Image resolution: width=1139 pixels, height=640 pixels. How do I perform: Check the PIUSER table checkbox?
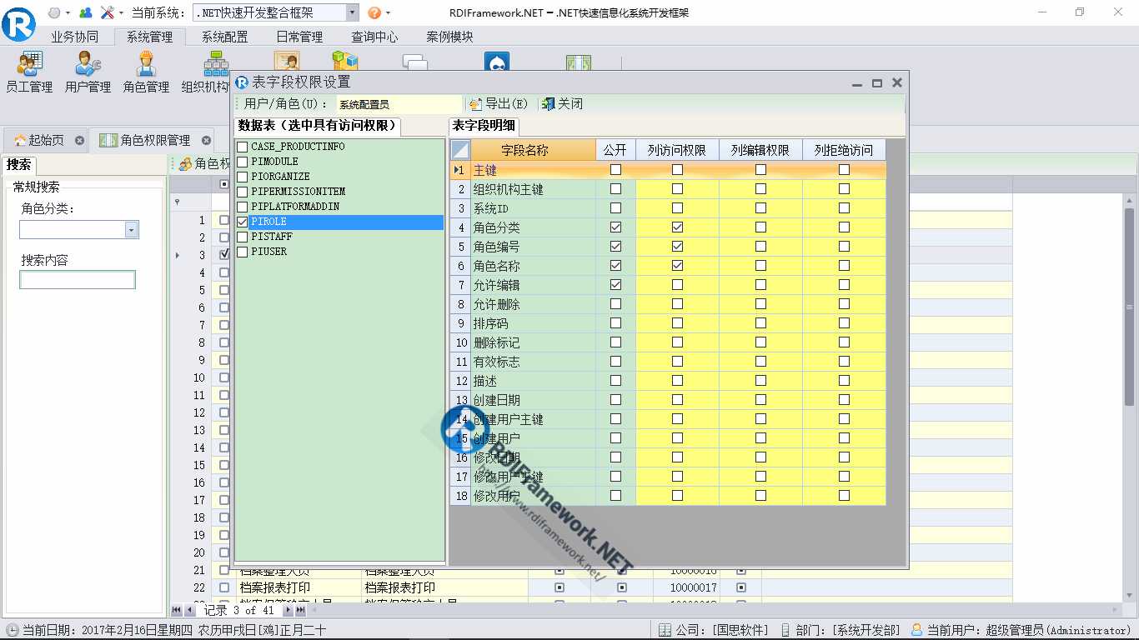(243, 252)
